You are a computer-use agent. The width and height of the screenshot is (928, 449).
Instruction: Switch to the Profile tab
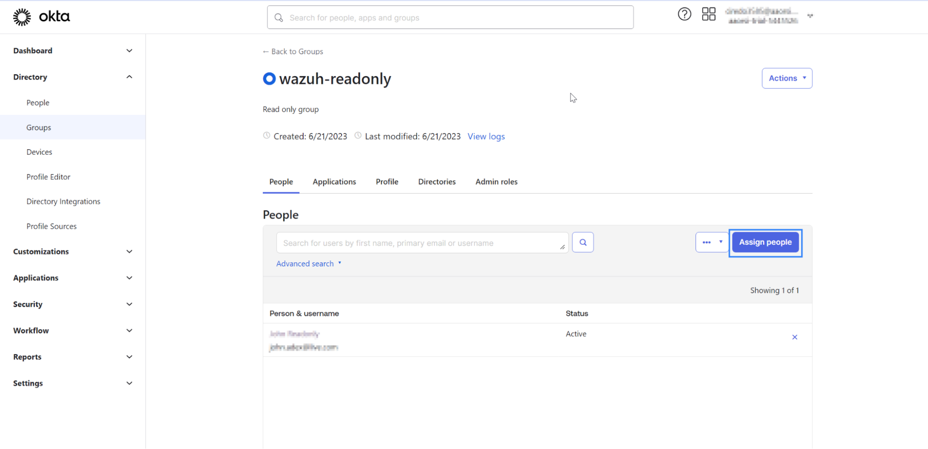pyautogui.click(x=387, y=182)
